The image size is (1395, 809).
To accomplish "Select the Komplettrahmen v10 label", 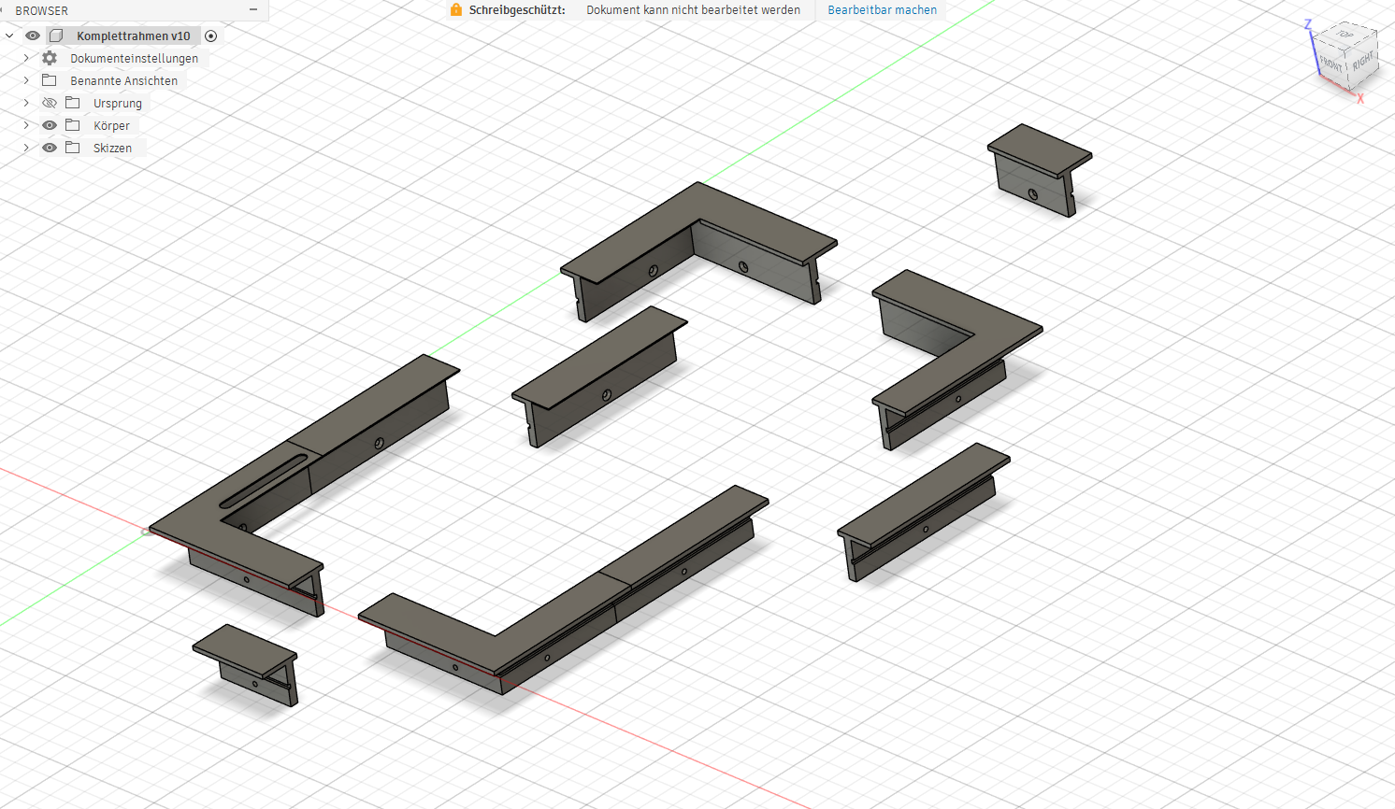I will pyautogui.click(x=134, y=35).
